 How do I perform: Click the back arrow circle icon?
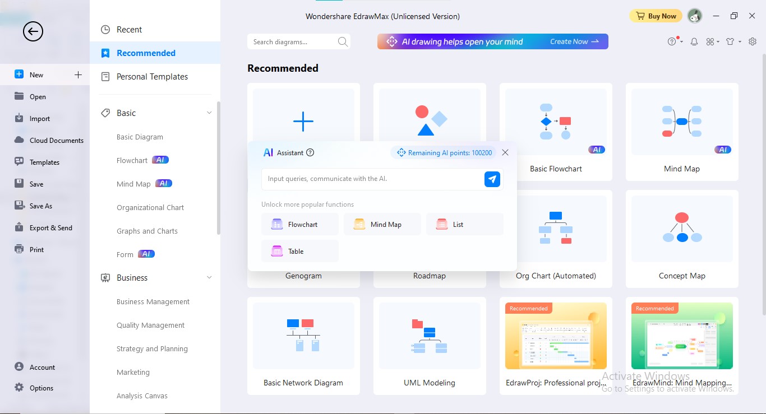33,31
